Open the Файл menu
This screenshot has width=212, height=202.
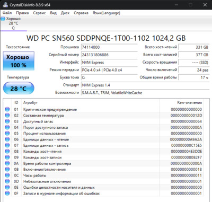coord(7,13)
